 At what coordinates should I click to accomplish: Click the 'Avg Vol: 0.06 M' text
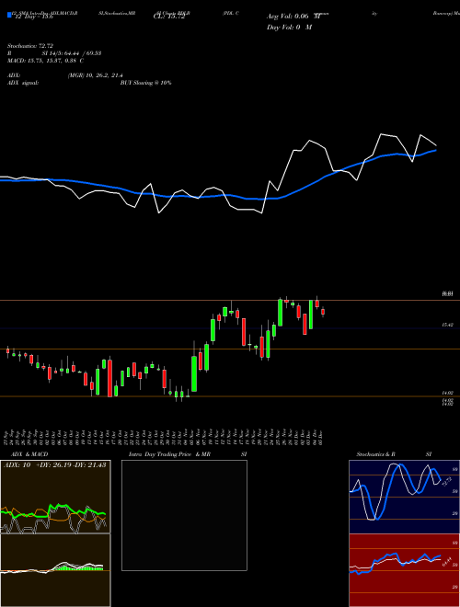tap(293, 17)
